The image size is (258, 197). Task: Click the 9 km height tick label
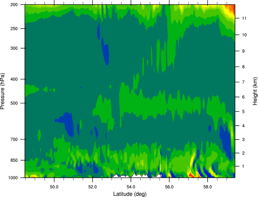click(x=243, y=51)
